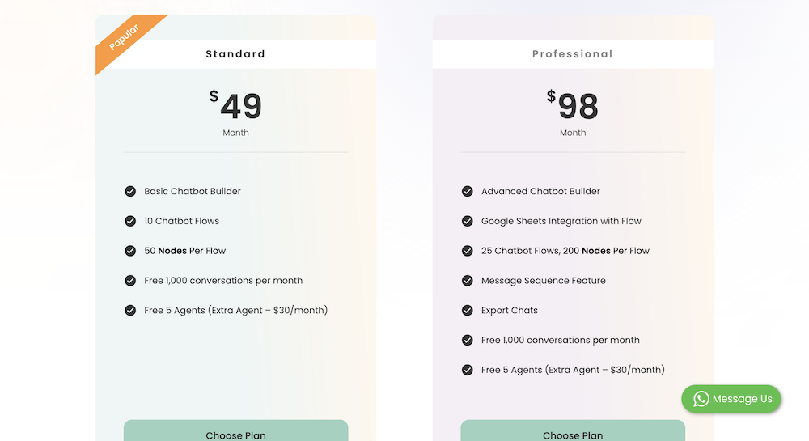Click the $49 monthly price
This screenshot has width=809, height=441.
pos(235,107)
